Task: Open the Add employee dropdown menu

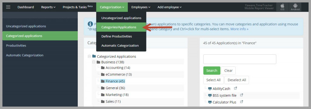Action: [169, 7]
